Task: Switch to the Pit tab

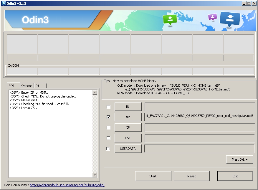Action: point(40,86)
